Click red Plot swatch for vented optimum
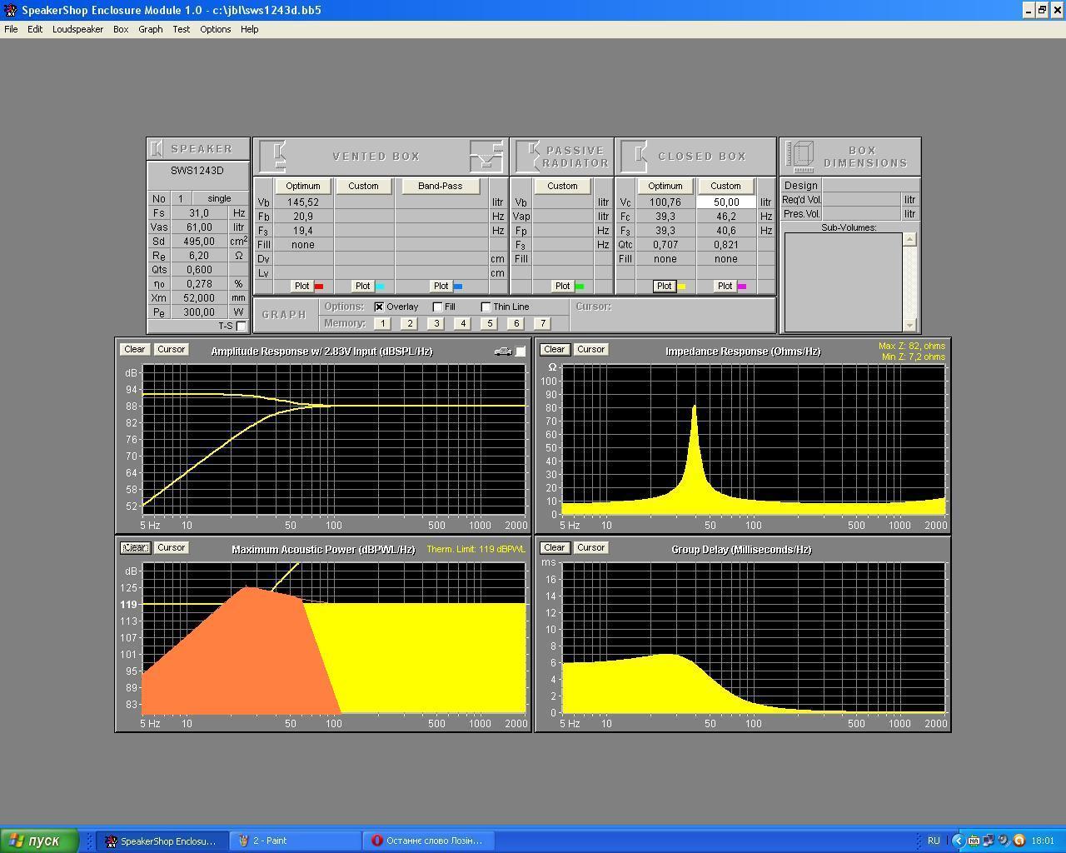Screen dimensions: 1066x853 pos(318,287)
